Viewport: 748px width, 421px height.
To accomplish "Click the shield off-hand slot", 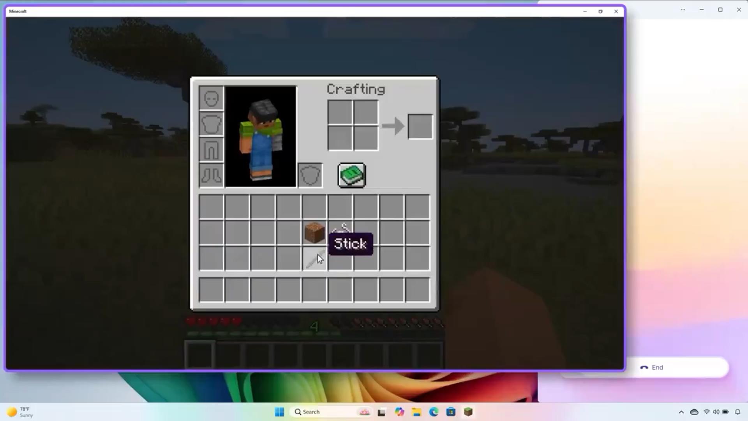I will 310,175.
